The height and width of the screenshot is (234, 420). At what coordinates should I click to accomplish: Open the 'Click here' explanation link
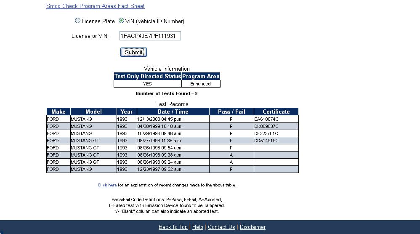point(107,185)
